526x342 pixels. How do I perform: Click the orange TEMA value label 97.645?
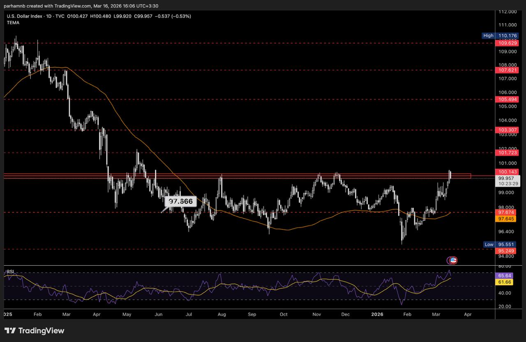(506, 219)
